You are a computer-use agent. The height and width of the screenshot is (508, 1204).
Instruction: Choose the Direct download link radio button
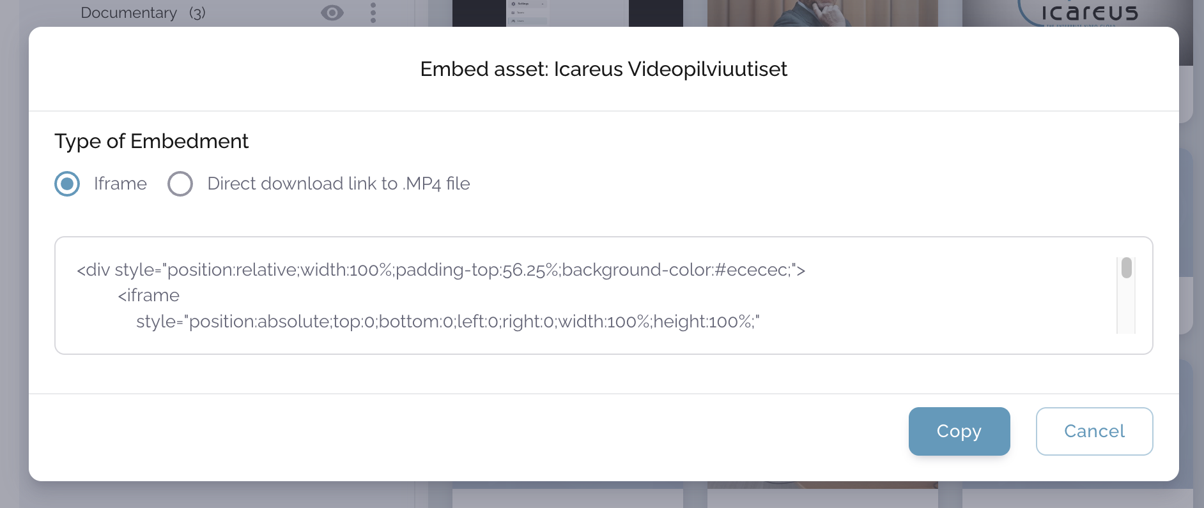(x=180, y=184)
